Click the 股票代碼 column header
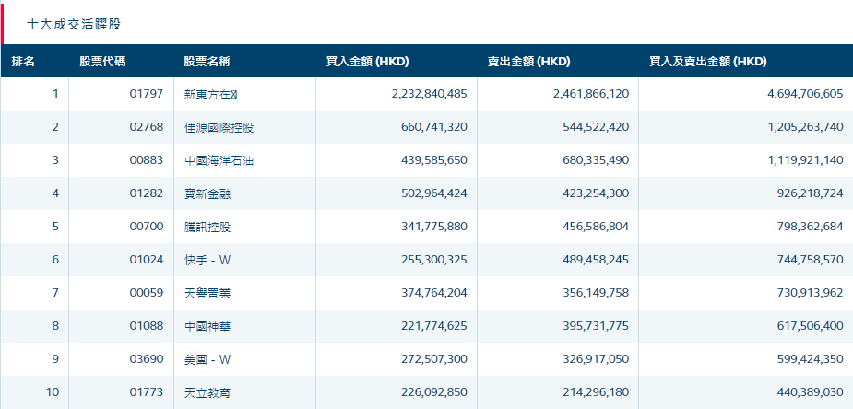853x409 pixels. pos(102,62)
